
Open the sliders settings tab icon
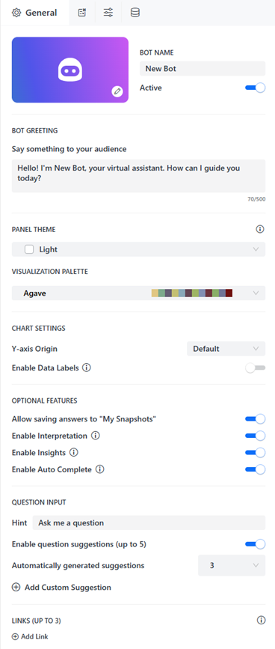click(108, 13)
